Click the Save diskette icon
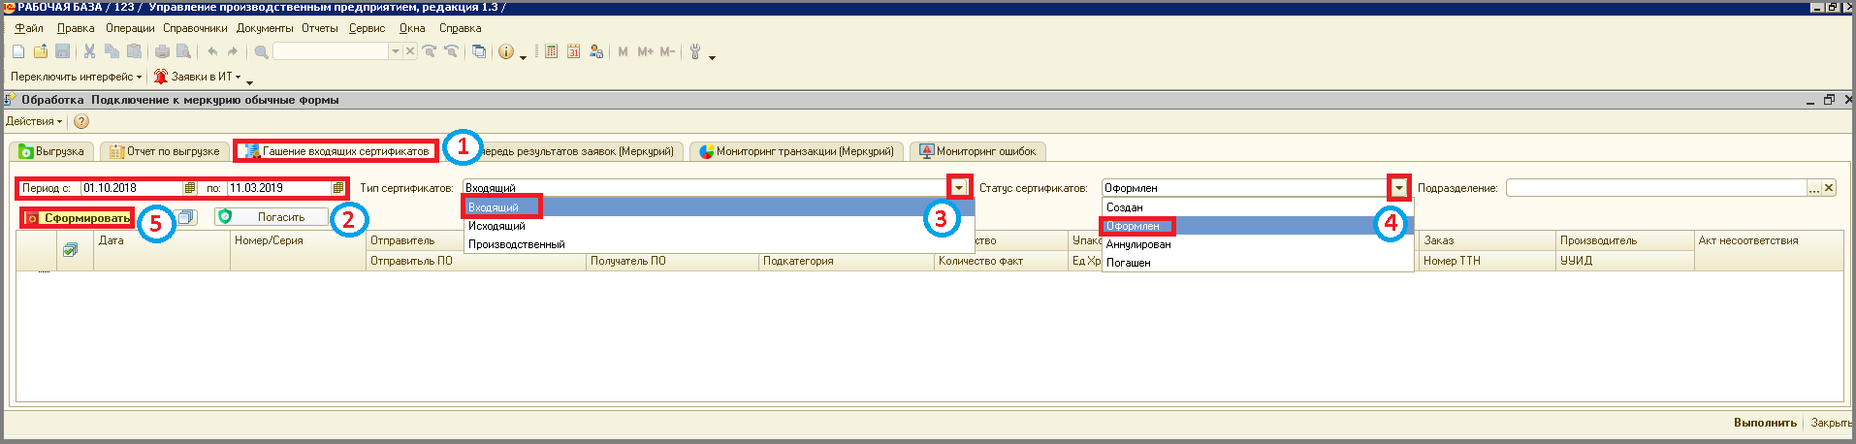This screenshot has width=1856, height=444. pos(63,51)
